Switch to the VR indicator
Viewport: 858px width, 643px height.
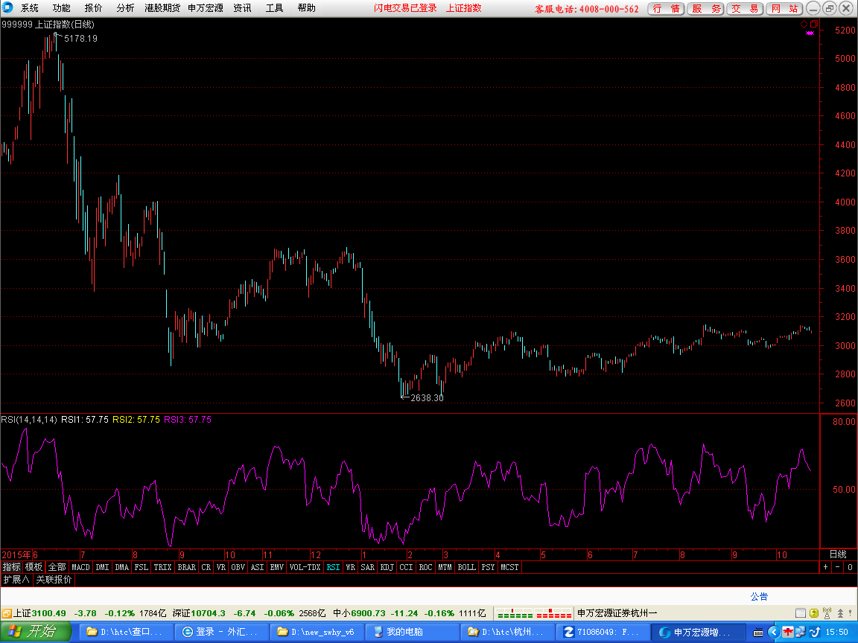(x=221, y=567)
